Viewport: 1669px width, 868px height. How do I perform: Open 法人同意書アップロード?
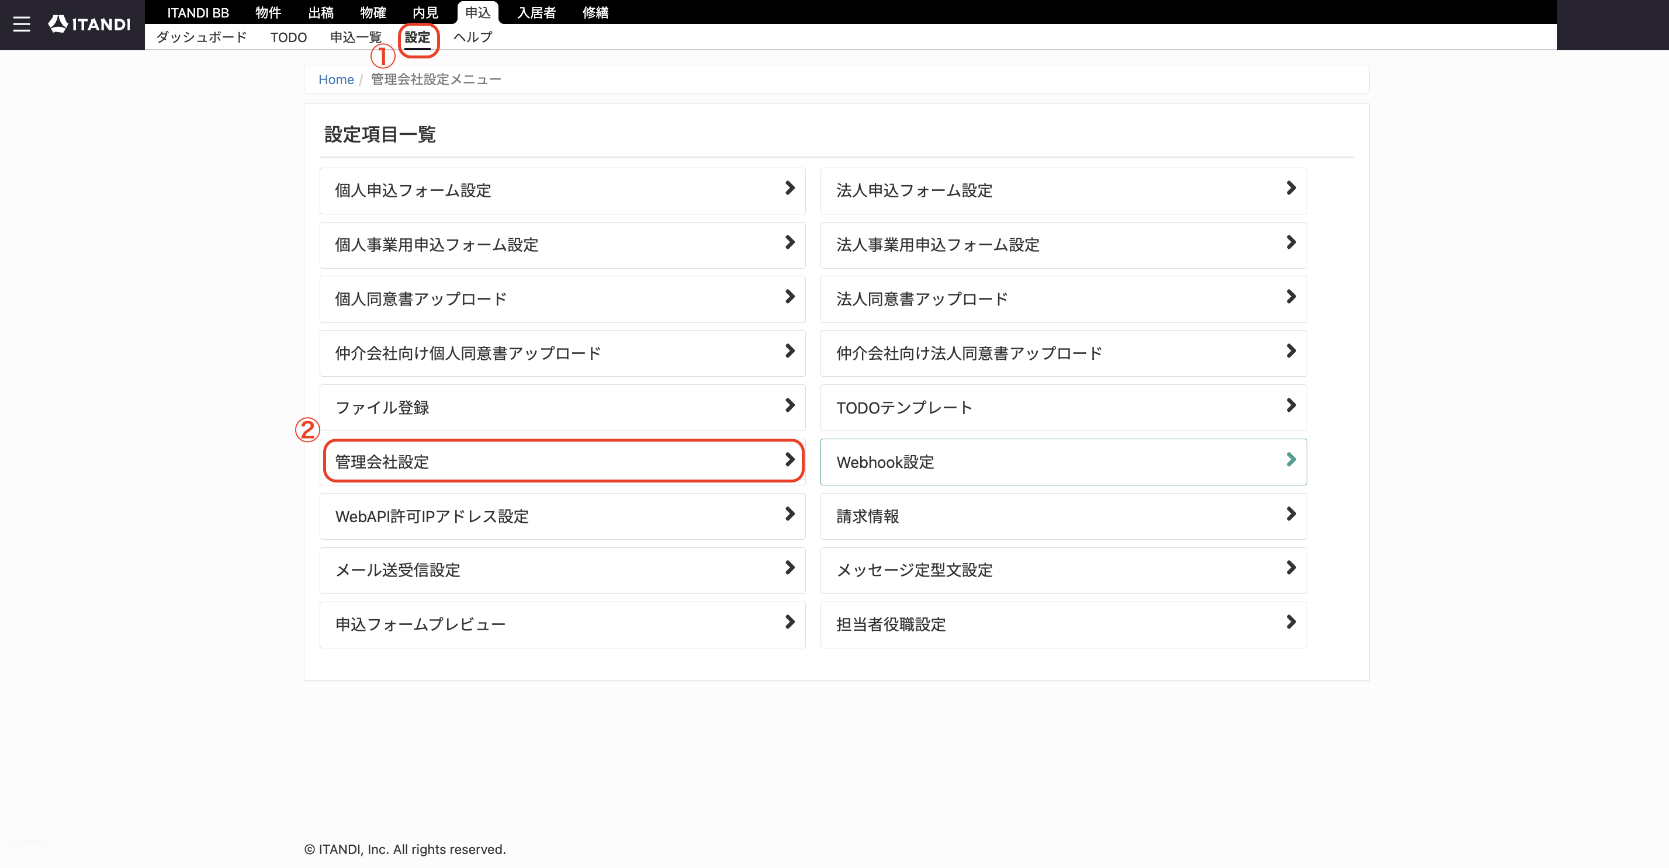coord(1063,299)
